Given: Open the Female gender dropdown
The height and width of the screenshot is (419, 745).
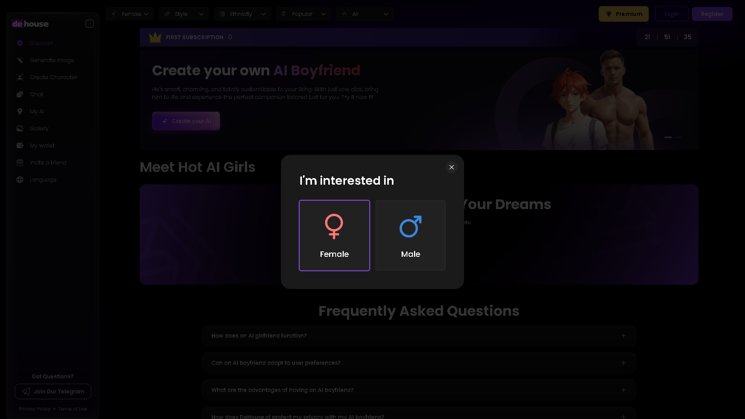Looking at the screenshot, I should point(130,14).
